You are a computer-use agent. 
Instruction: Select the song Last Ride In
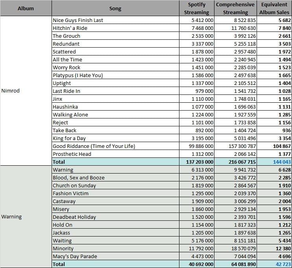[x=115, y=91]
